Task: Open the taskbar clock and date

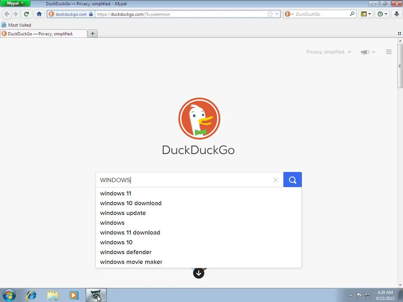Action: pyautogui.click(x=385, y=295)
